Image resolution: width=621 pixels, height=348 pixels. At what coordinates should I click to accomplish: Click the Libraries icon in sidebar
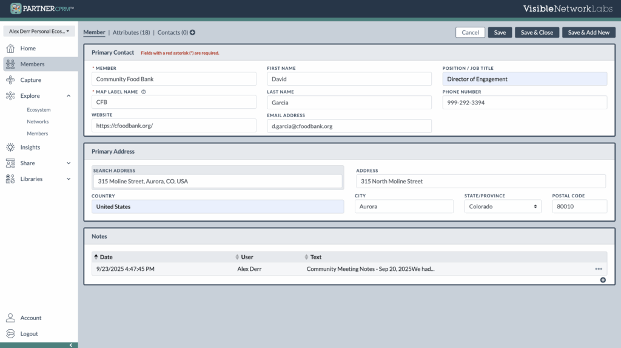coord(10,179)
